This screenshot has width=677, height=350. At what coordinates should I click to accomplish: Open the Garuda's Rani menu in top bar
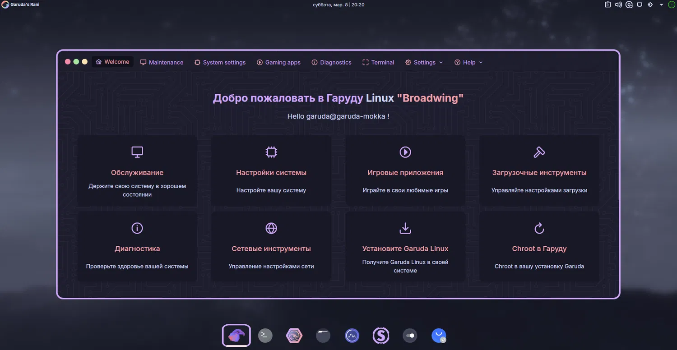[21, 5]
